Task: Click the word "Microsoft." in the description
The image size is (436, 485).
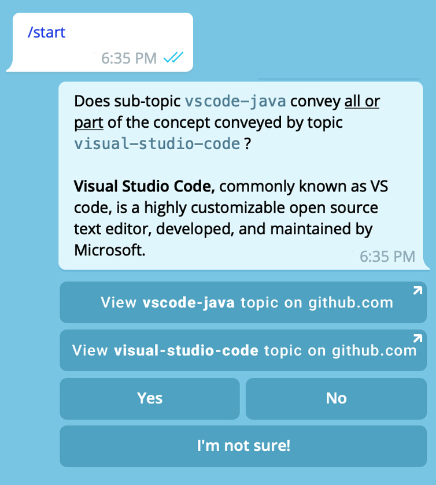Action: pyautogui.click(x=109, y=250)
